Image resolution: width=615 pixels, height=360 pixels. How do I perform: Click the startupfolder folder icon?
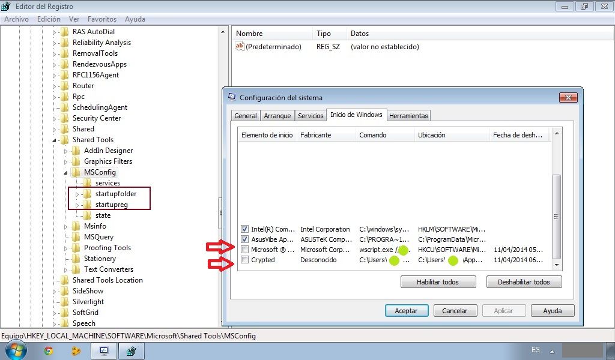[x=88, y=194]
